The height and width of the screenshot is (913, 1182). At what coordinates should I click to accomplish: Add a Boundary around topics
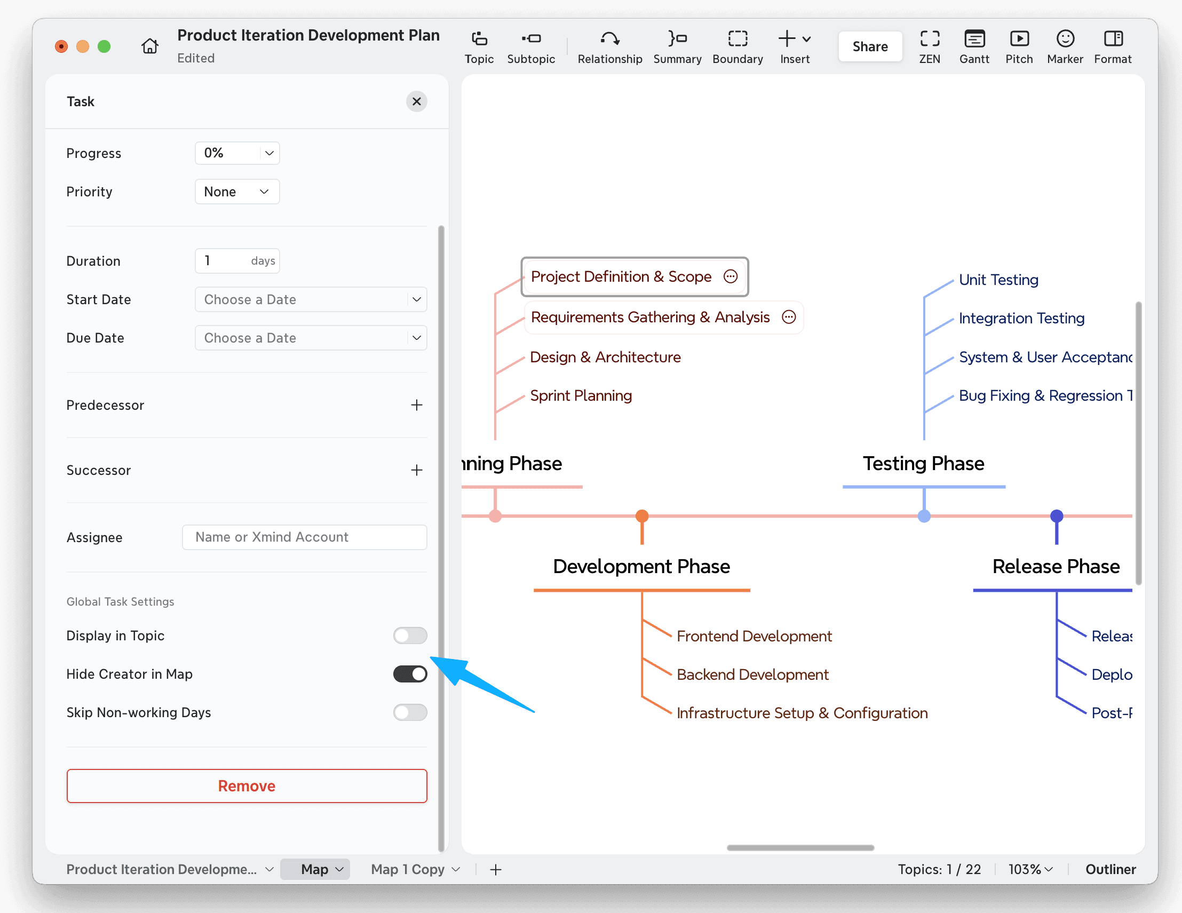(x=737, y=46)
